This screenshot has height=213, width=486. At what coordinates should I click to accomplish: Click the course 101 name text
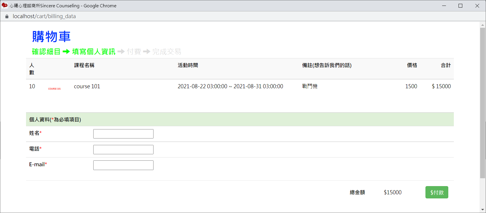87,86
